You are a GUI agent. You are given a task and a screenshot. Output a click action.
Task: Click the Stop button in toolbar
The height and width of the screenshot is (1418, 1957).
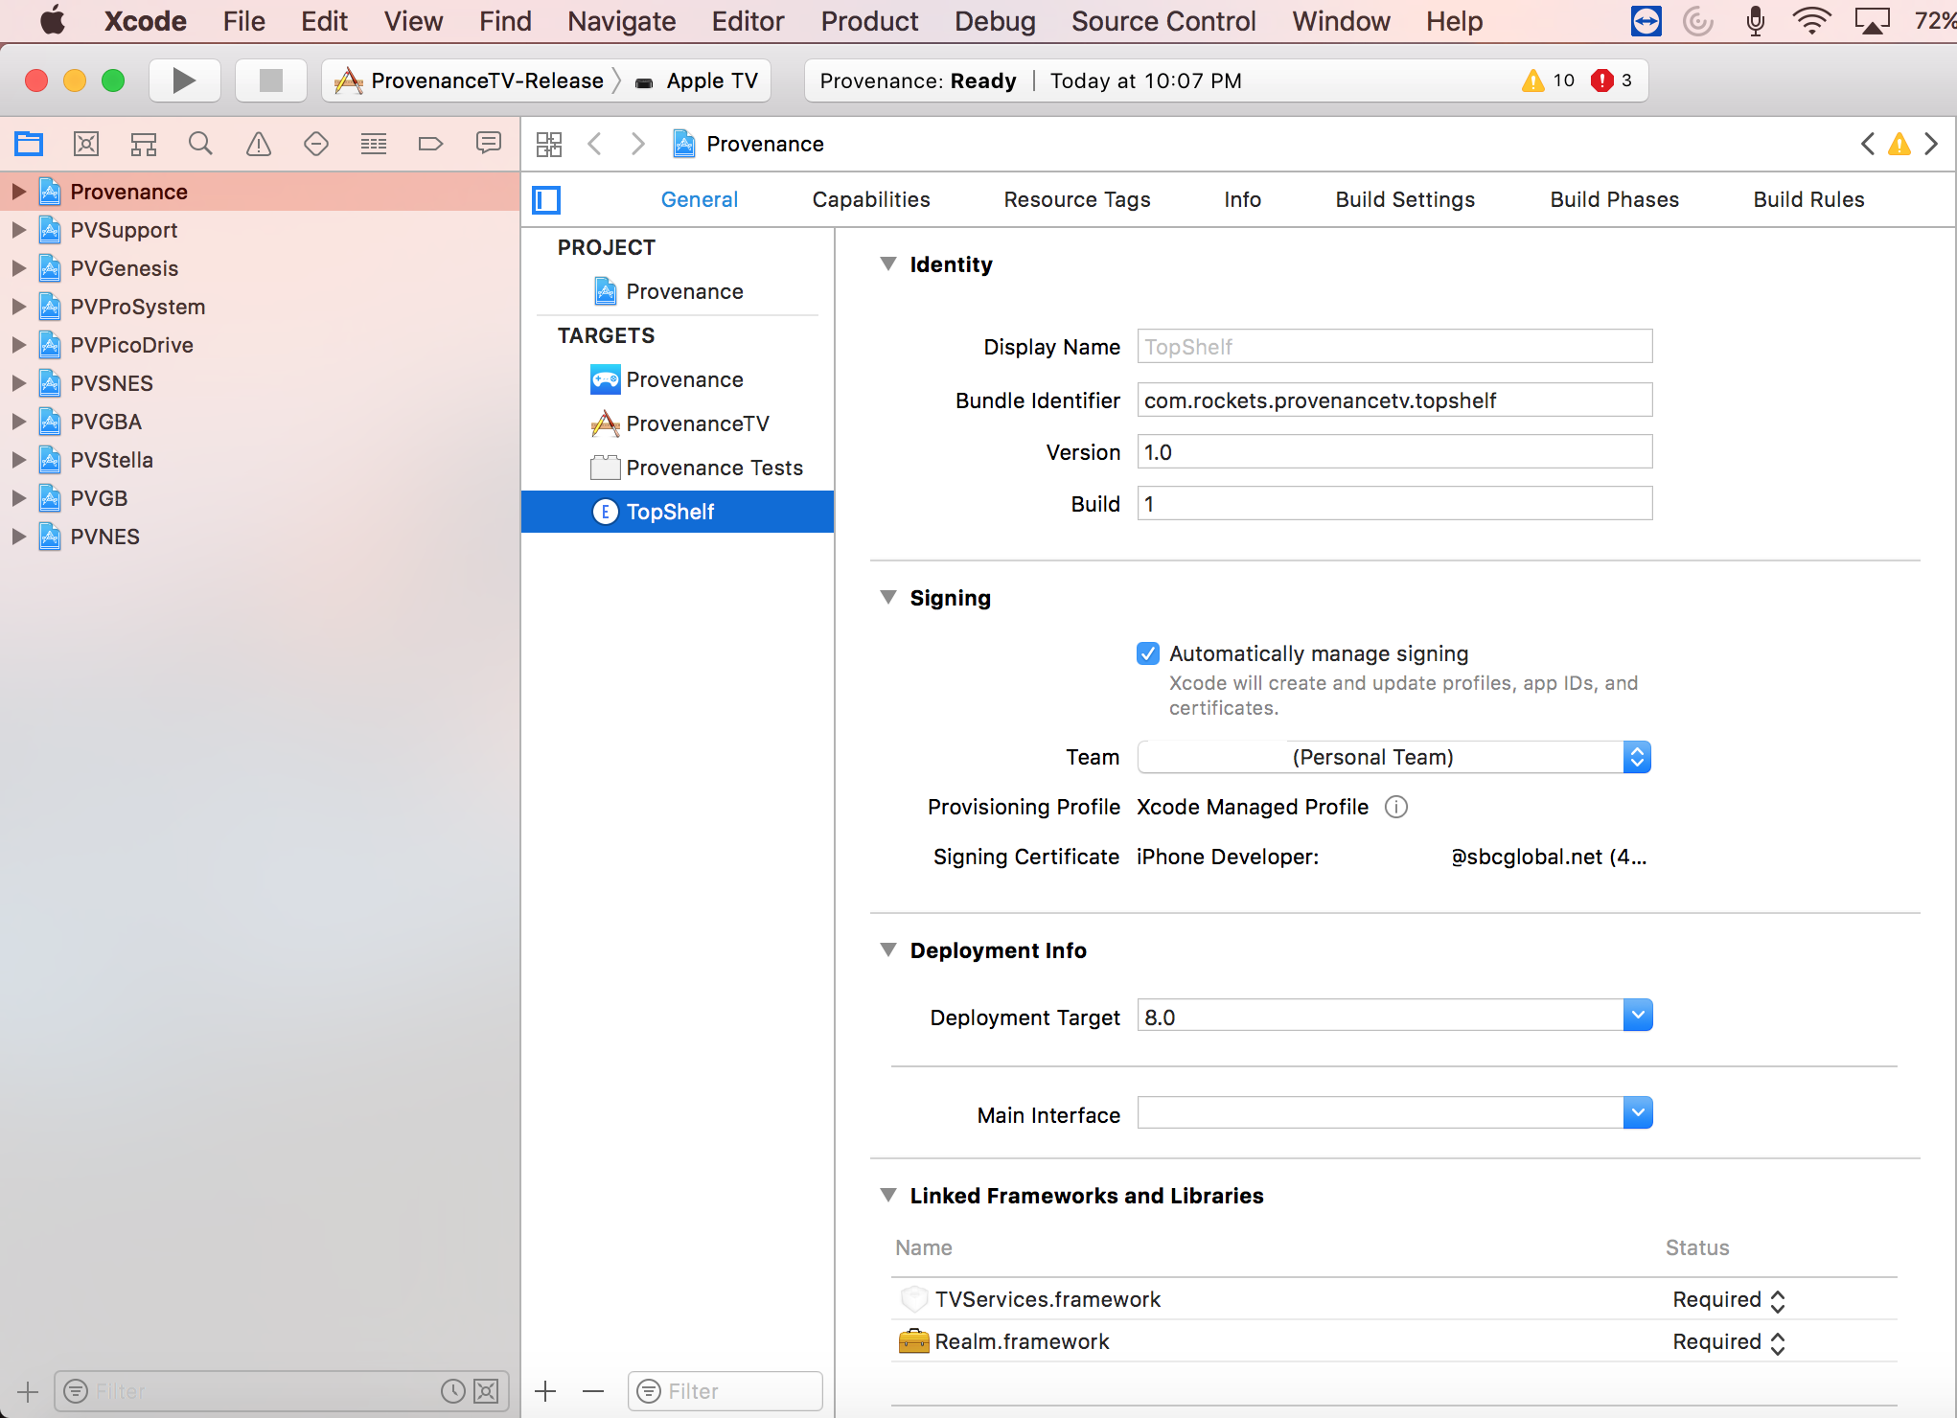[x=271, y=80]
